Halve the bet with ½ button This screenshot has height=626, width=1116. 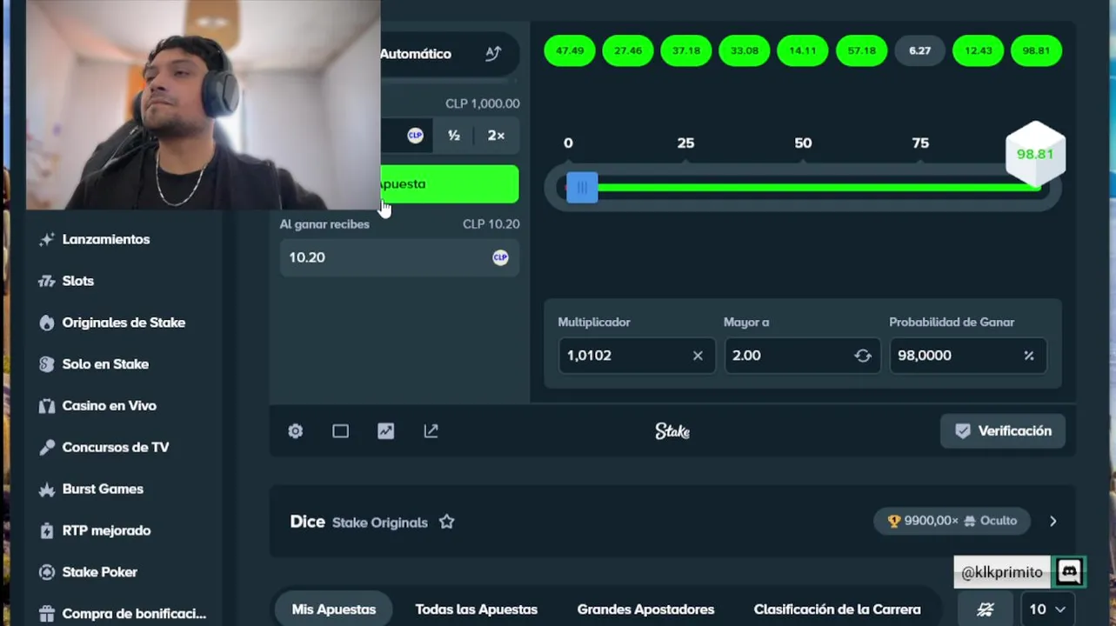point(454,136)
